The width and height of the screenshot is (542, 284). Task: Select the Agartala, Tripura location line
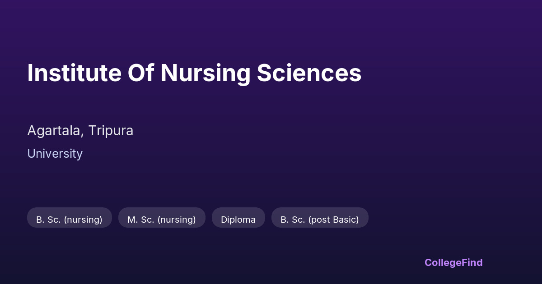click(80, 131)
